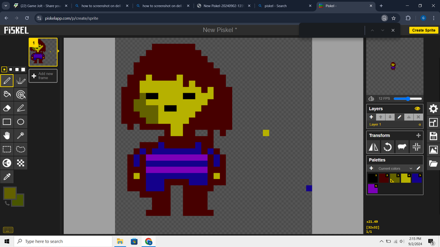Select the largest pen size
440x247 pixels.
23,69
